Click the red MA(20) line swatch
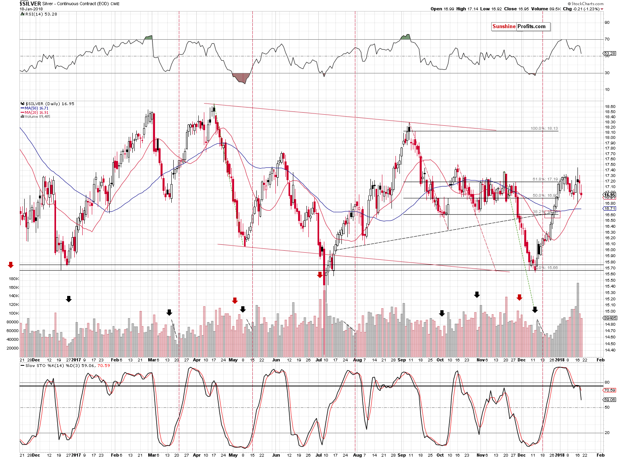 tap(22, 113)
